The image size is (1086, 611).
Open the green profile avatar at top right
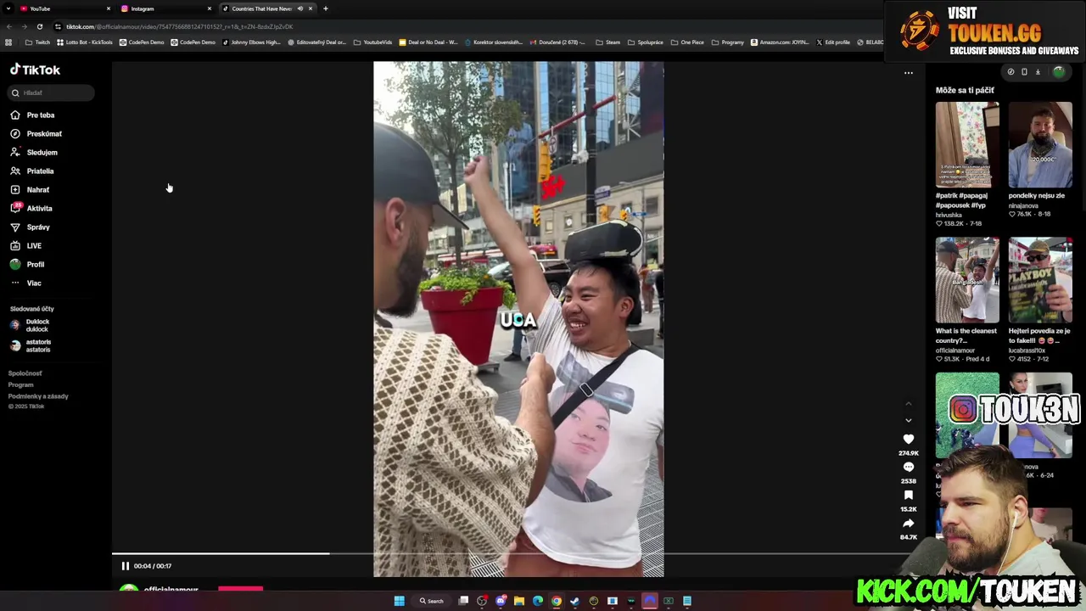pos(1059,72)
